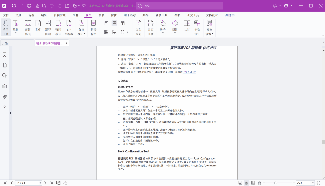Open the zoom percentage 75% dropdown

click(313, 183)
